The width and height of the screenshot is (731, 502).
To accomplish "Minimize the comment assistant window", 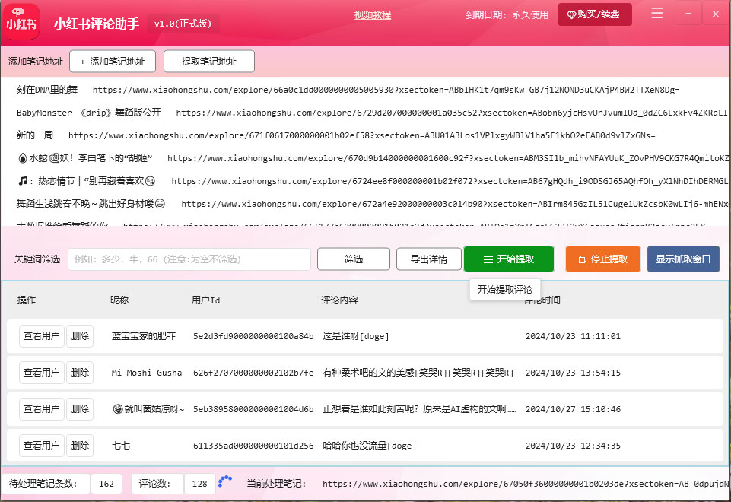I will coord(687,13).
